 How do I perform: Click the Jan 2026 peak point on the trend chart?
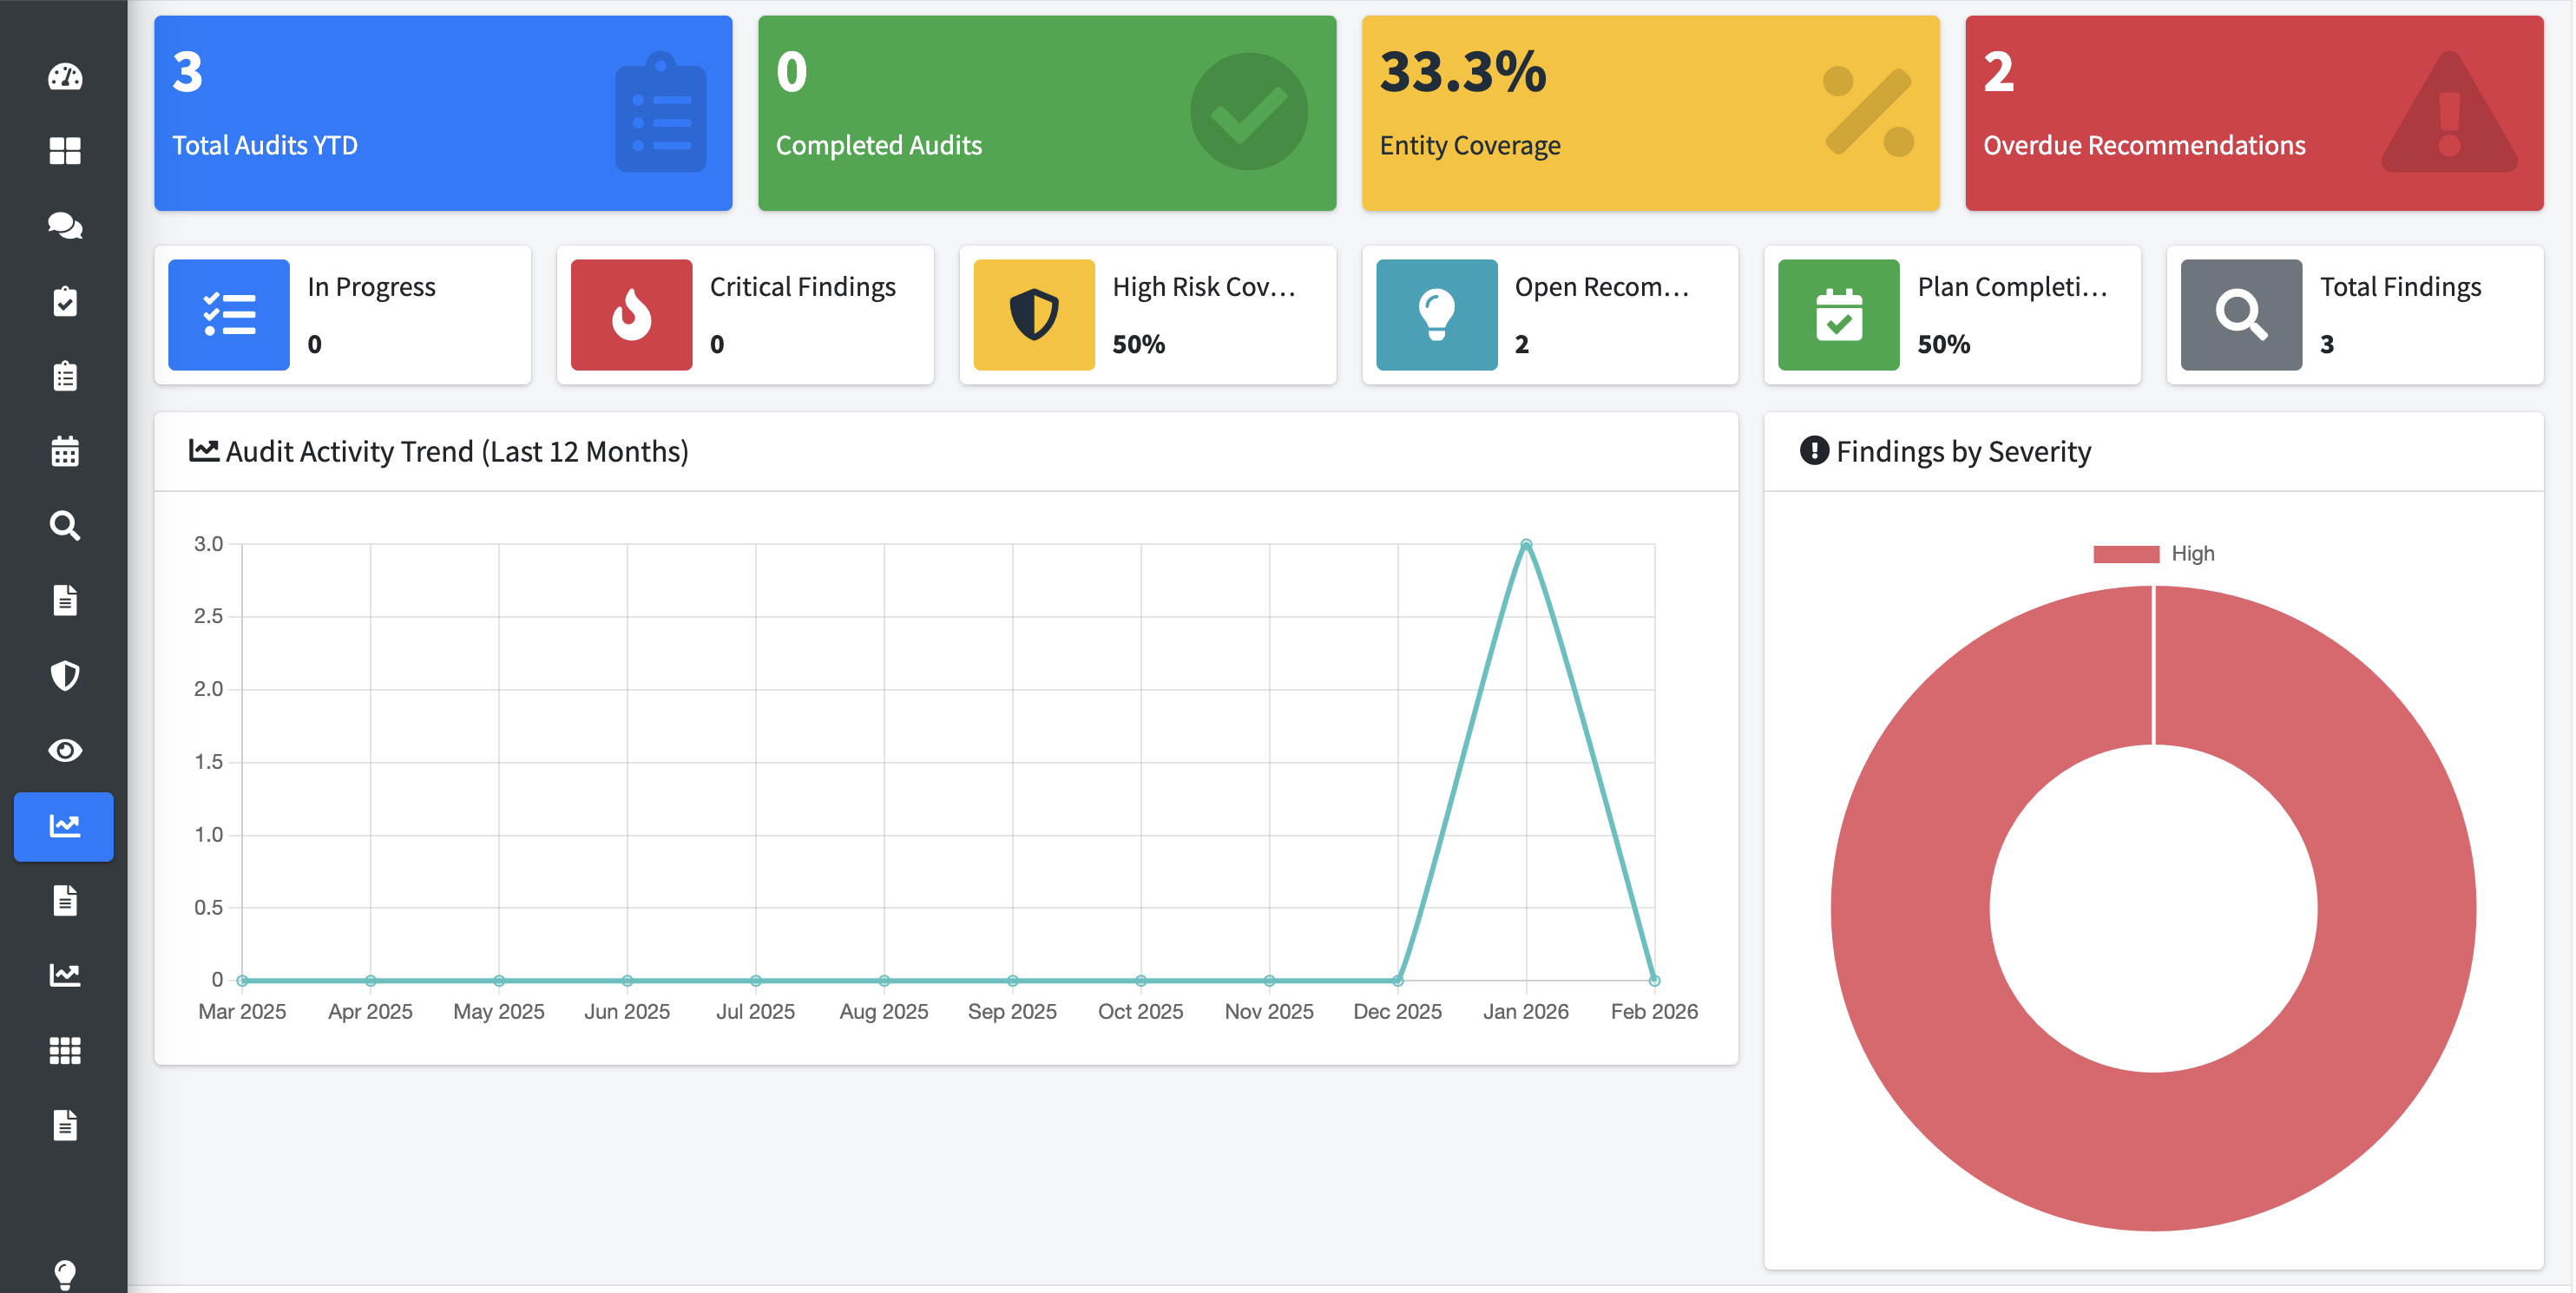click(x=1526, y=543)
